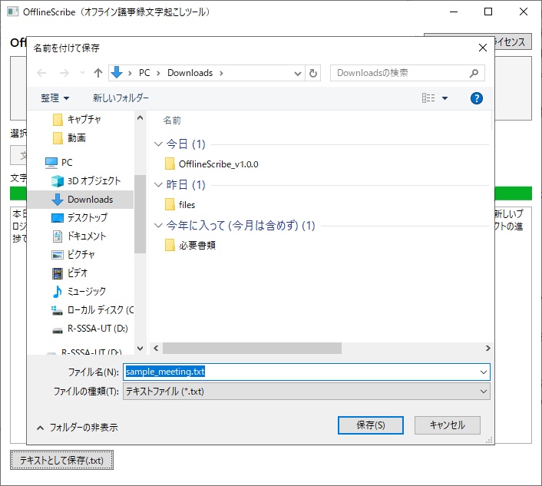This screenshot has width=542, height=486.
Task: Click sidebar scroll-down arrow
Action: pos(140,348)
